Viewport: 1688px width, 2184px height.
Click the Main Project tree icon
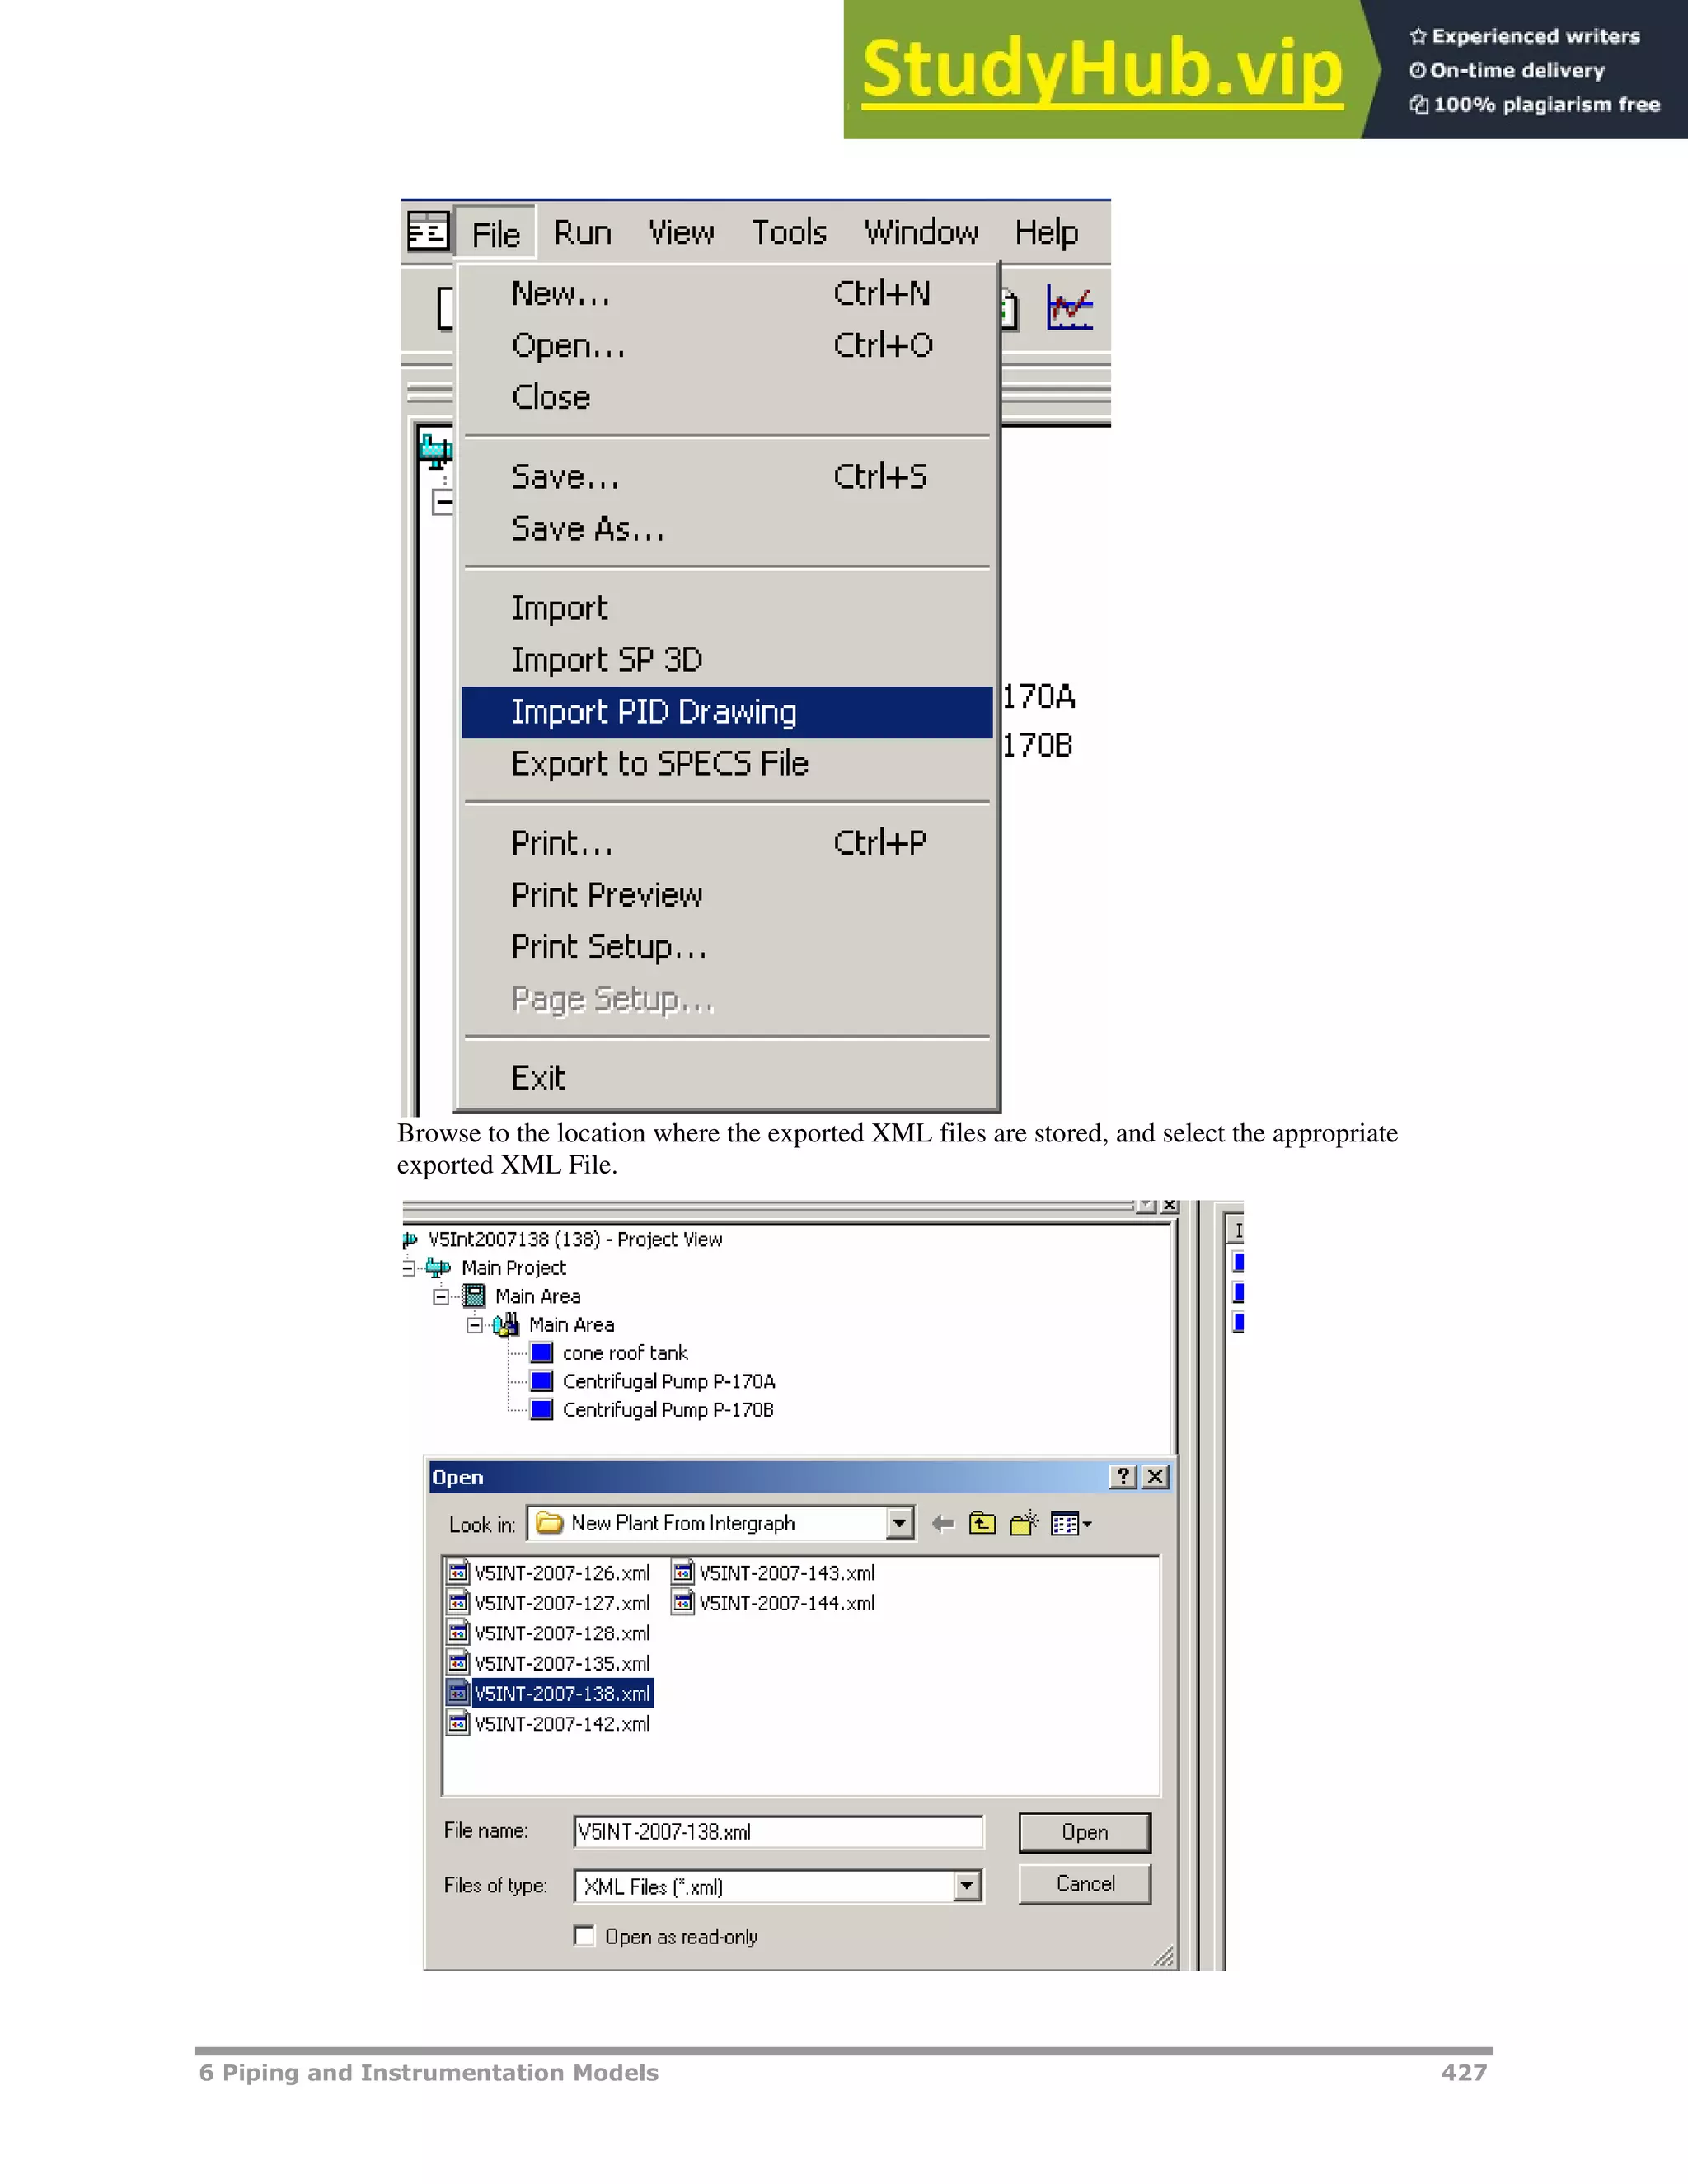(438, 1268)
